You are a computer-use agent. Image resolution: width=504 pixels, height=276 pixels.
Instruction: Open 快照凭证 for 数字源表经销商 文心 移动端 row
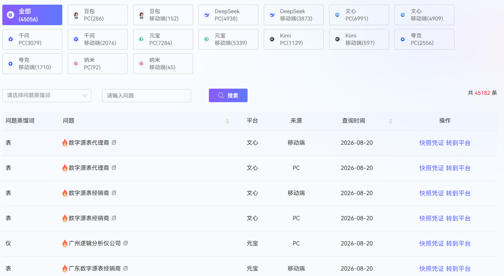(432, 193)
